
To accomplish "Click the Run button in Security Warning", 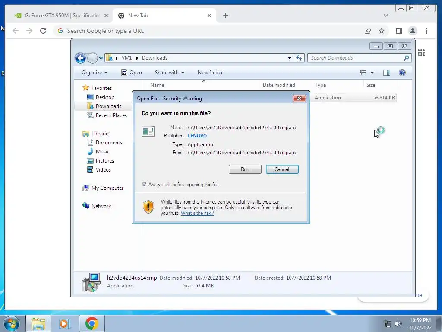I will [245, 169].
